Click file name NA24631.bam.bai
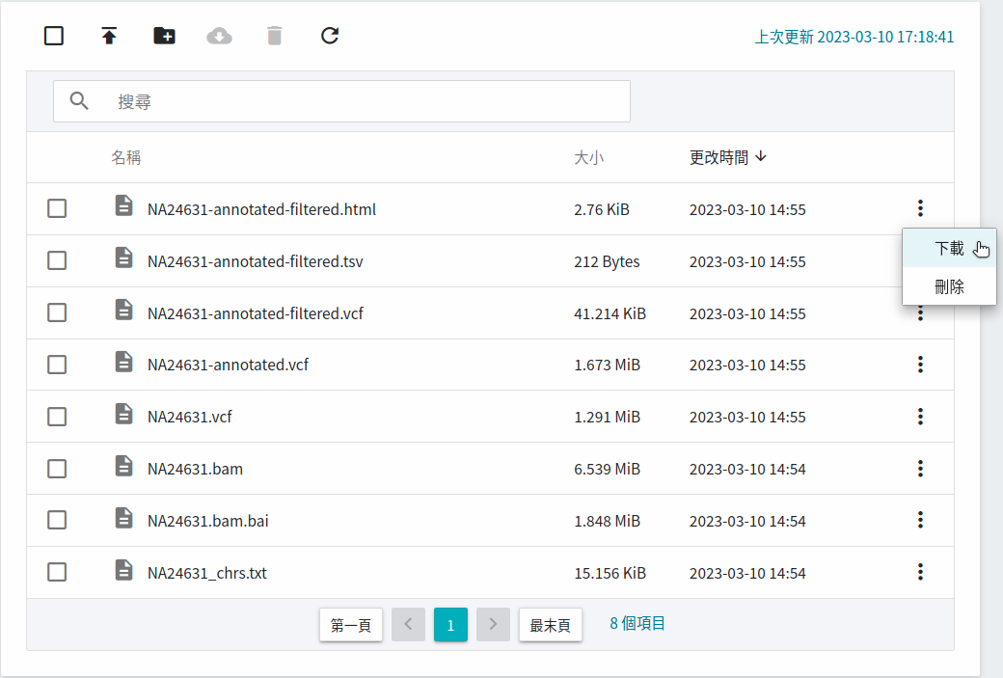 [208, 522]
